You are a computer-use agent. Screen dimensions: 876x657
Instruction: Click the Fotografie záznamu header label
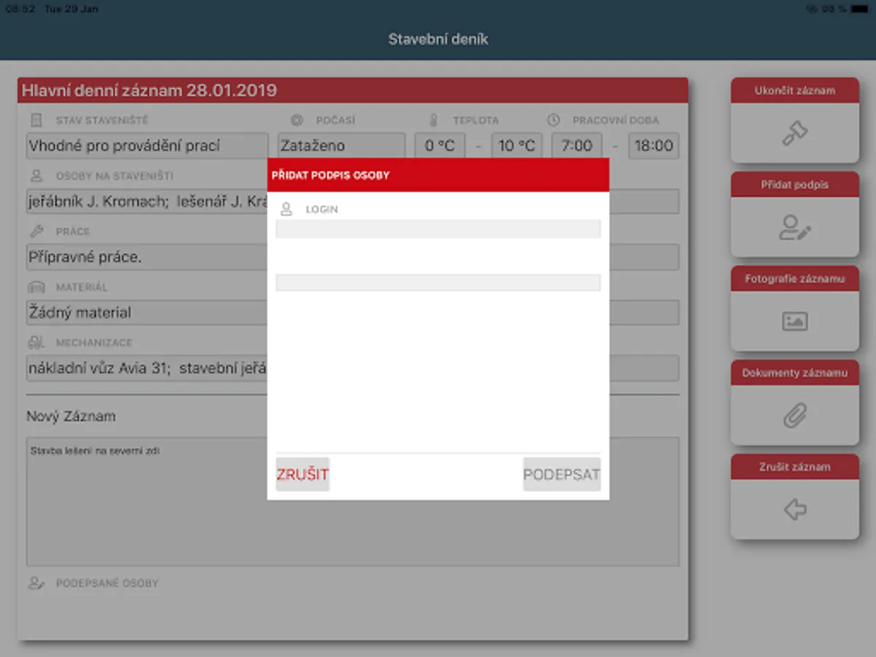coord(795,279)
